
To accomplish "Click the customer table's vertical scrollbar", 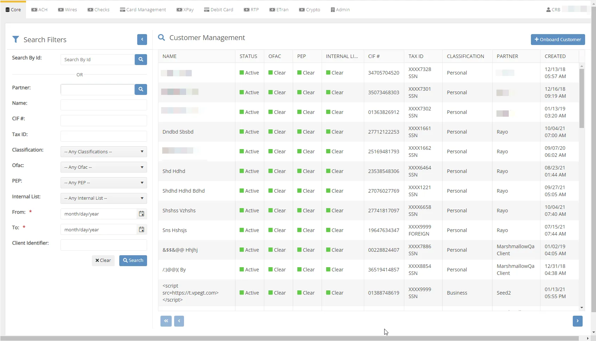I will [x=582, y=98].
